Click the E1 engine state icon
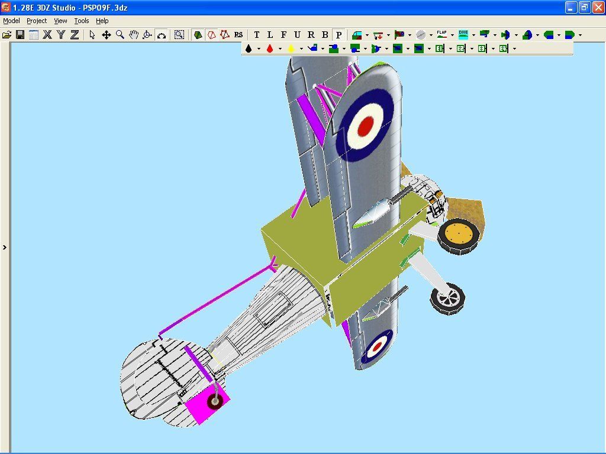The height and width of the screenshot is (454, 606). [440, 48]
